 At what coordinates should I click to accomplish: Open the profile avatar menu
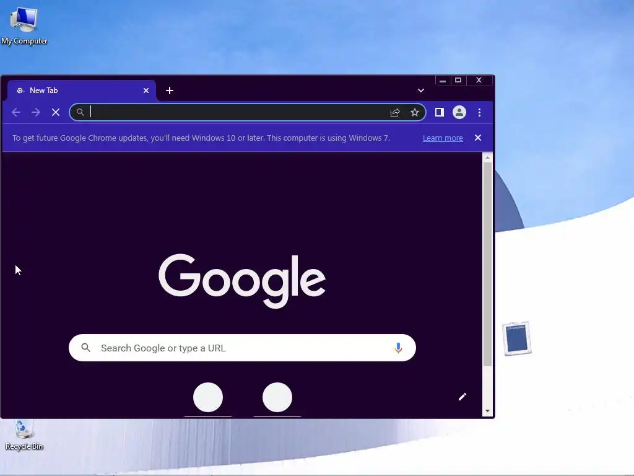point(459,112)
